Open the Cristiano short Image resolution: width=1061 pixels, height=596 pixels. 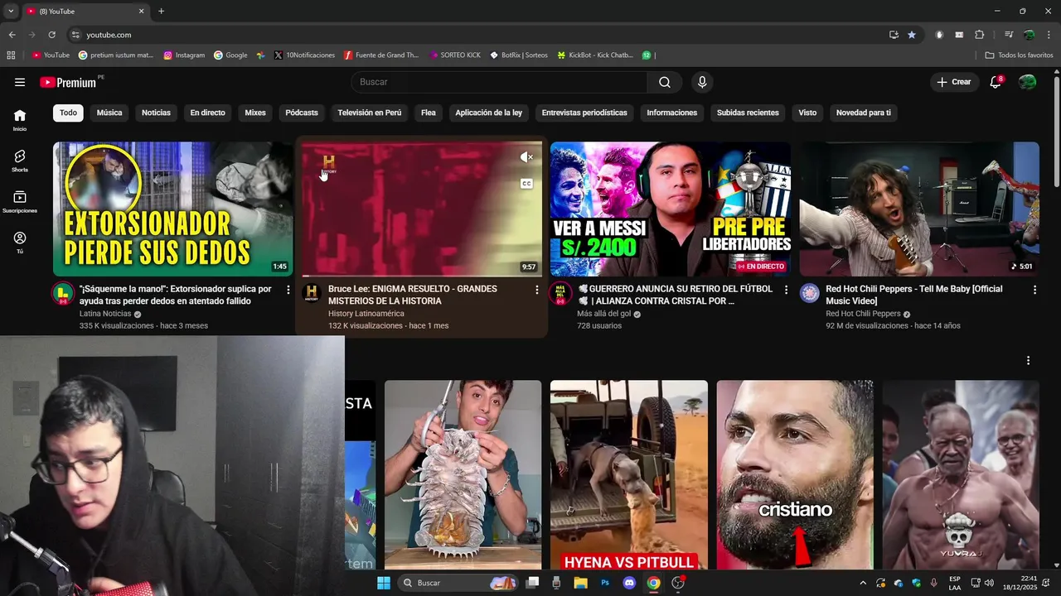pyautogui.click(x=795, y=474)
